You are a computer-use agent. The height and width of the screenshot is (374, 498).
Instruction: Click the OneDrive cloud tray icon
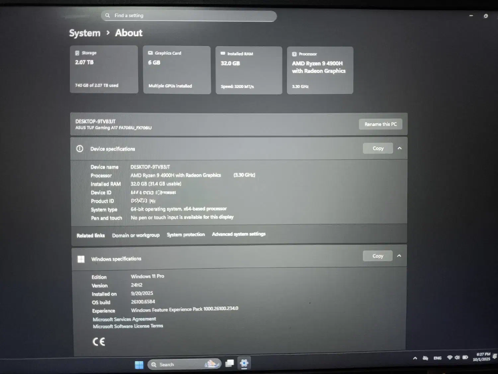[425, 358]
